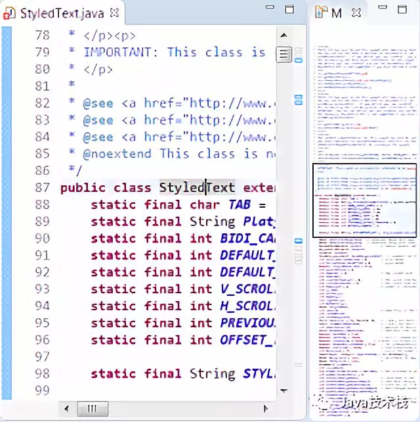Click the horizontal scrollbar right arrow
This screenshot has width=420, height=422.
point(266,409)
